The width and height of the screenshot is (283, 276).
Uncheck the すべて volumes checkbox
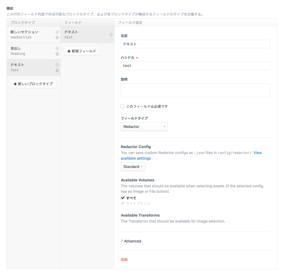(x=122, y=198)
